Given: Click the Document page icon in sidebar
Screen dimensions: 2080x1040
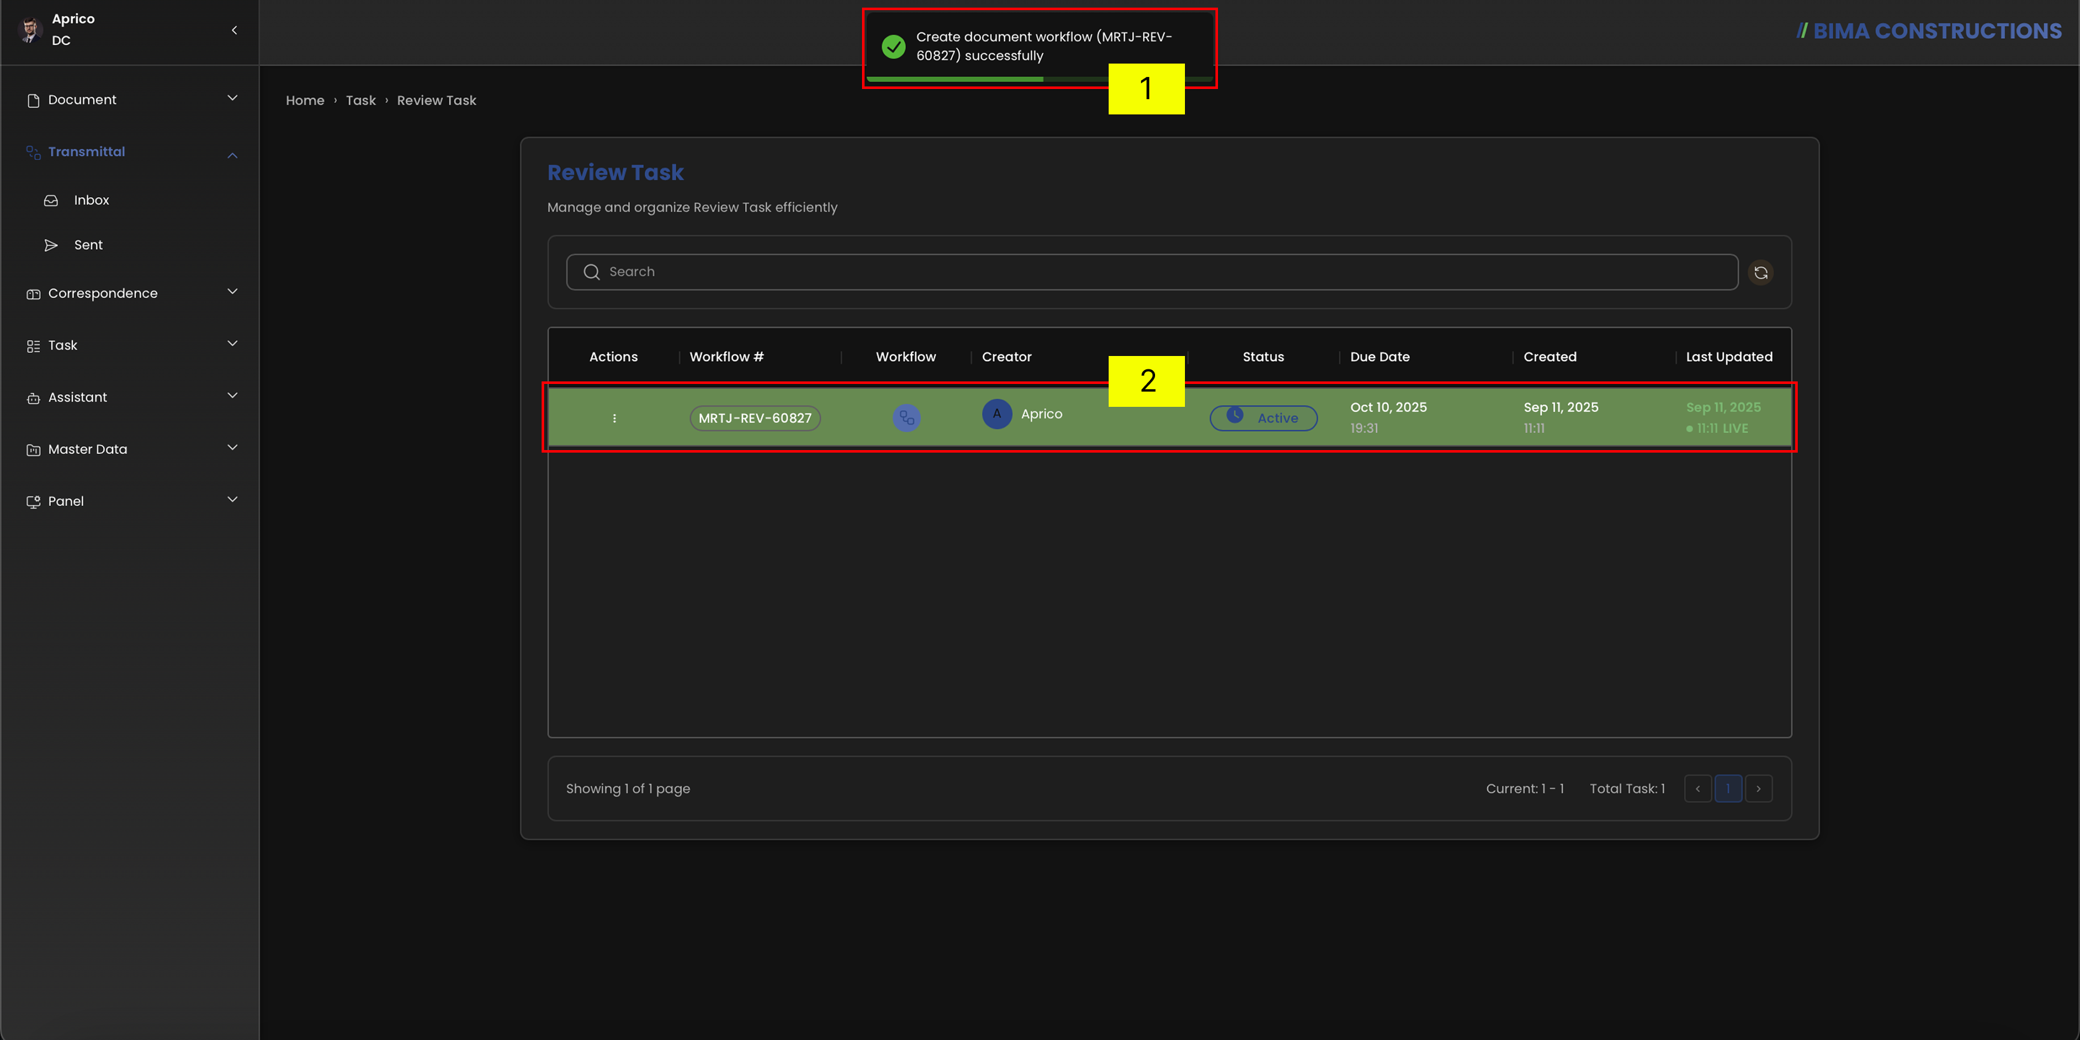Looking at the screenshot, I should [x=33, y=100].
